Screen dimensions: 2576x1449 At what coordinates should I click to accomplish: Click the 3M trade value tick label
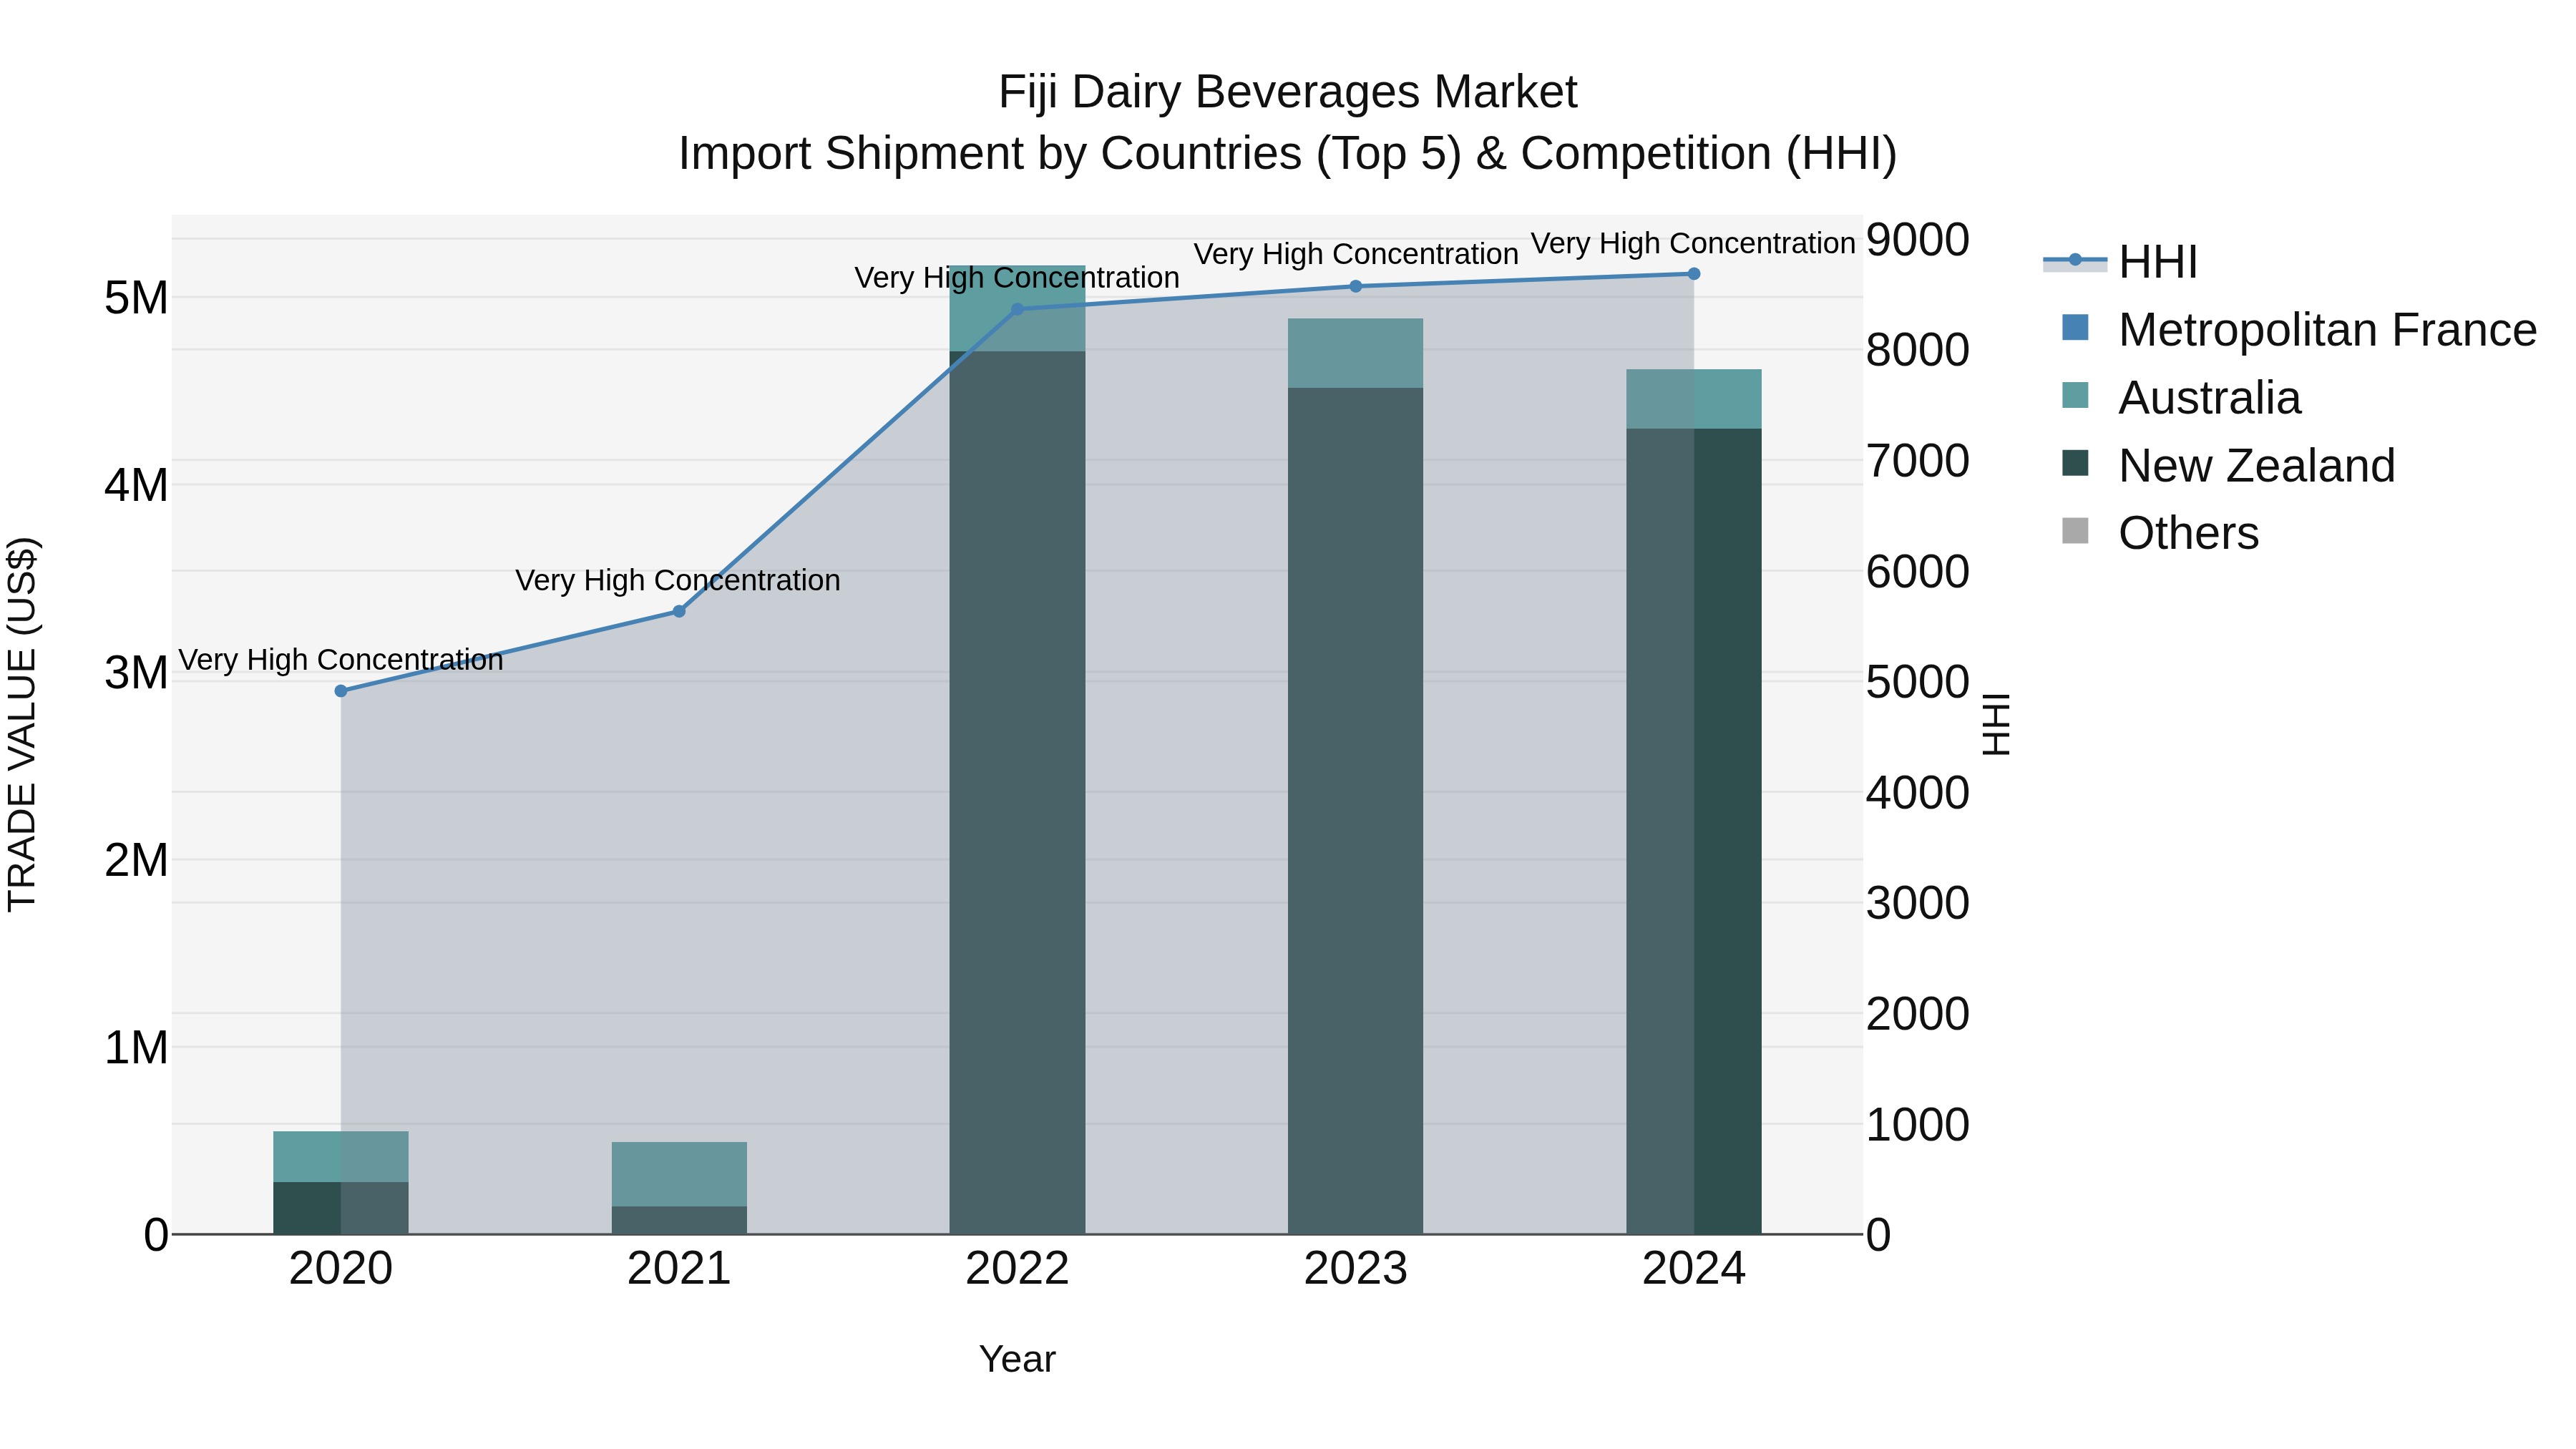137,673
